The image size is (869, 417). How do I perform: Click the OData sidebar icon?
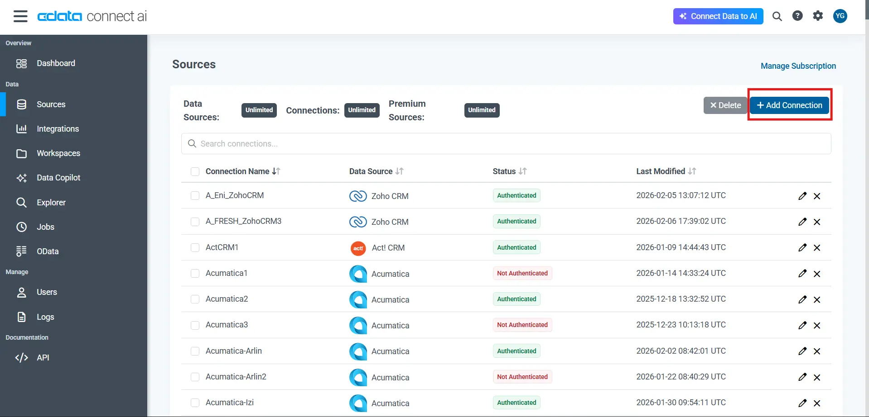click(x=21, y=251)
